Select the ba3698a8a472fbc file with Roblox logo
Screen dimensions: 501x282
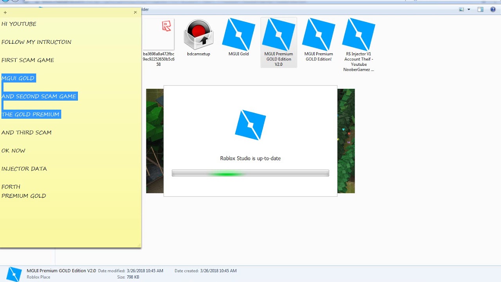point(159,42)
